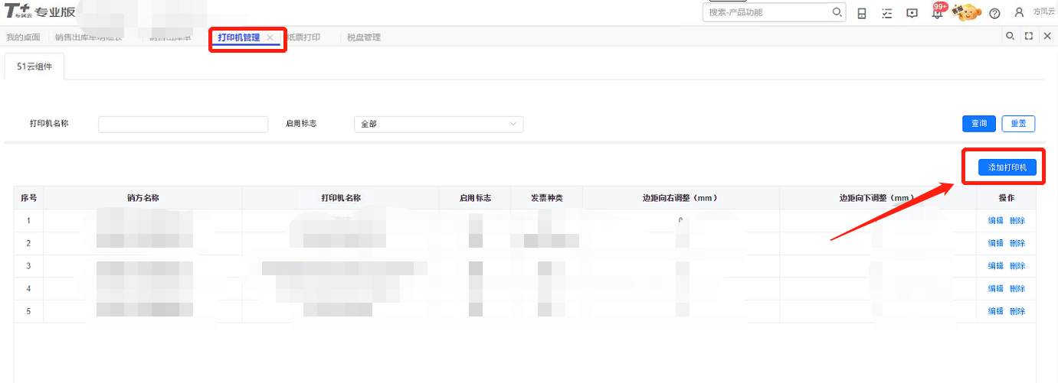Select the 51云组件 tab
This screenshot has height=383, width=1058.
34,67
